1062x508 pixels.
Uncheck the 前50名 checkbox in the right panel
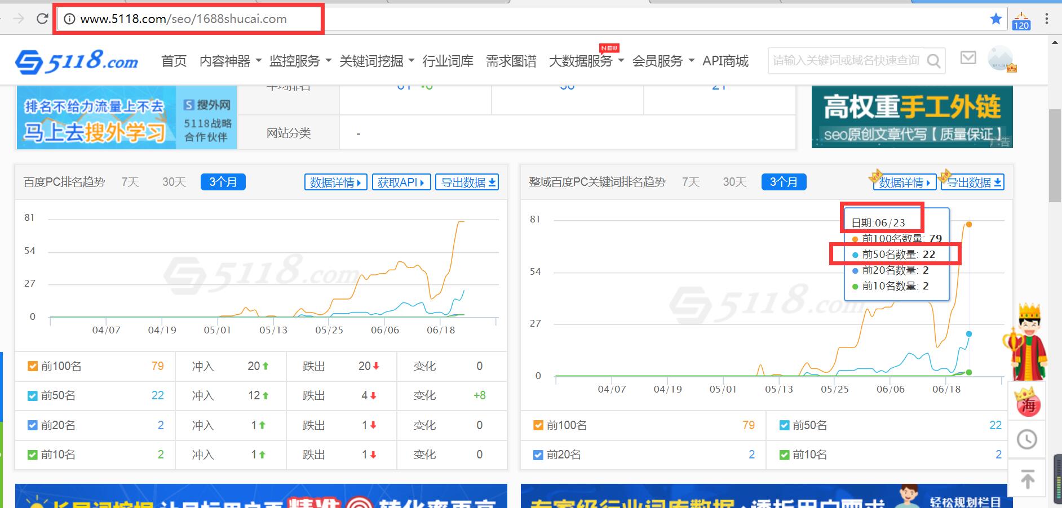(784, 425)
